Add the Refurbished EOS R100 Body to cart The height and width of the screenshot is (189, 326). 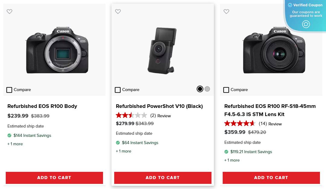[54, 178]
